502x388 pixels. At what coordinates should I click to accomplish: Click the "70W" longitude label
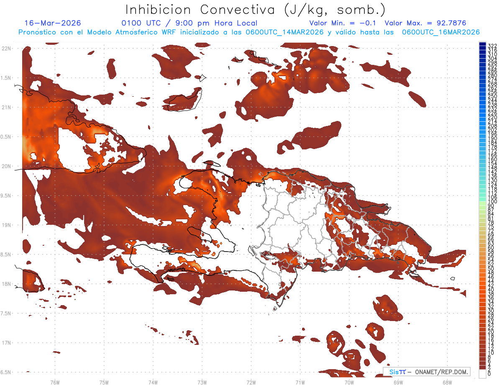[349, 382]
